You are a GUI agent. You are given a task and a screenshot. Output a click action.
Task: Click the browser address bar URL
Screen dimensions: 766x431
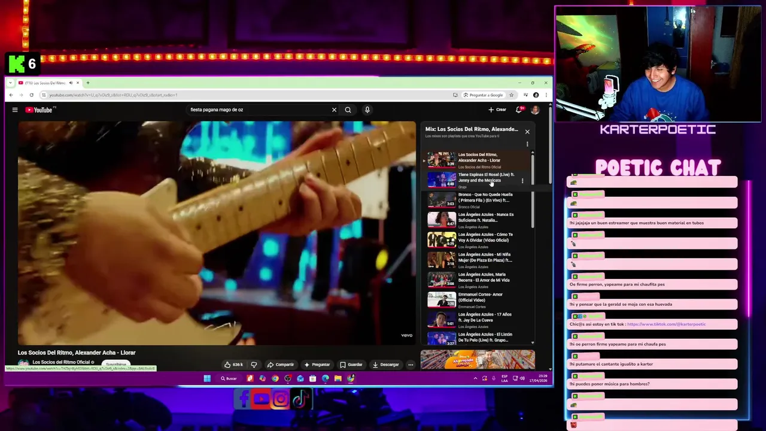[114, 95]
